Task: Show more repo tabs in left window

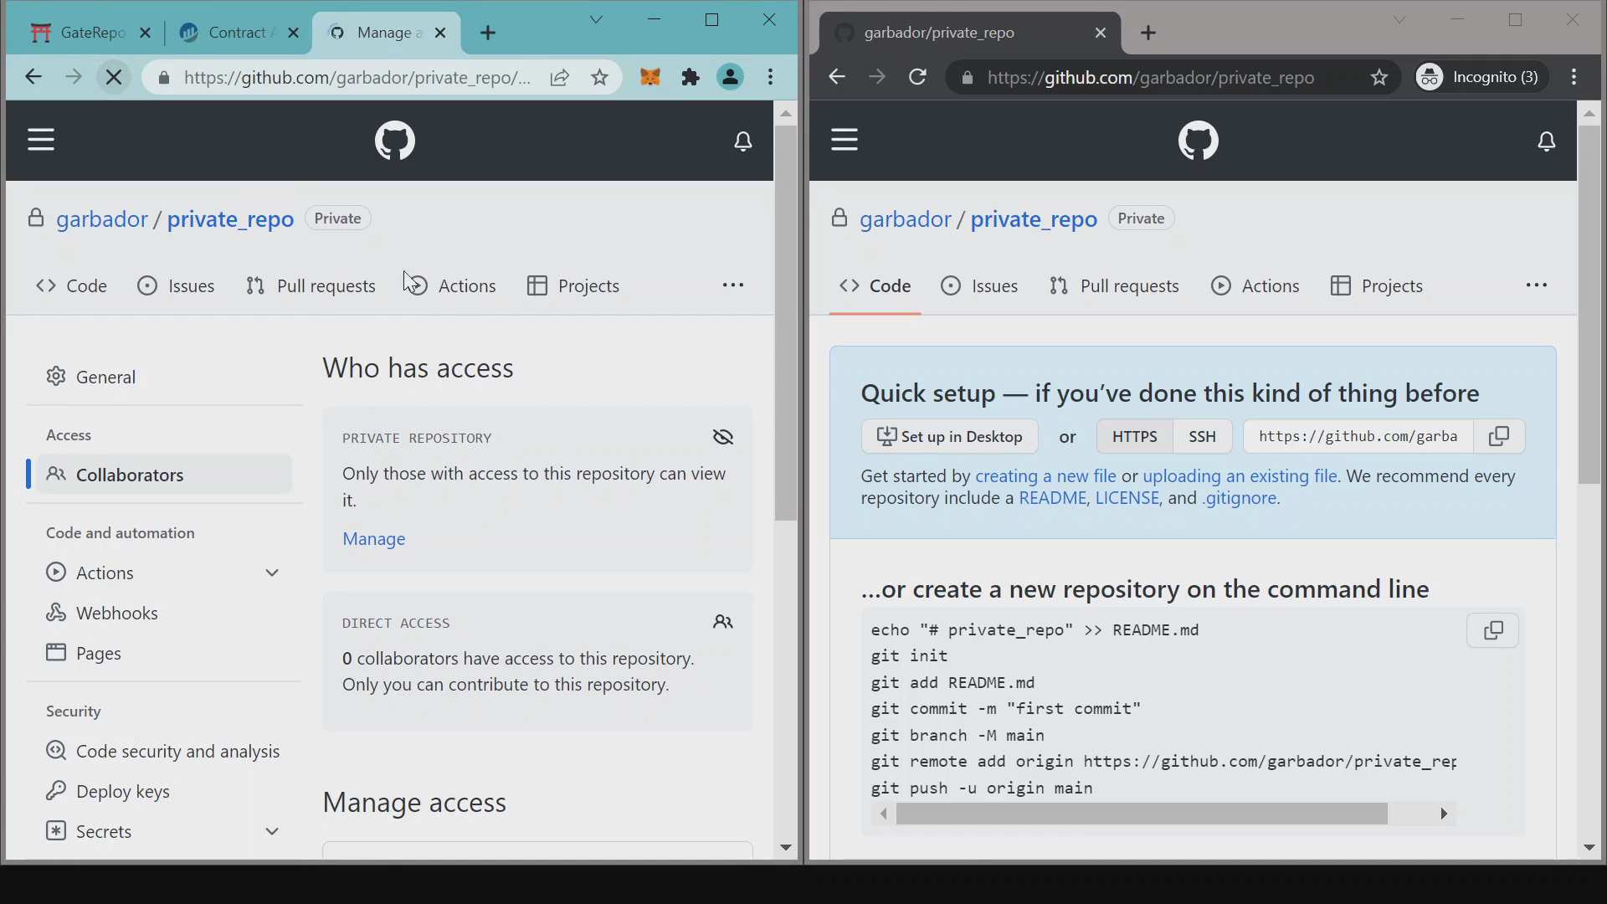Action: coord(733,285)
